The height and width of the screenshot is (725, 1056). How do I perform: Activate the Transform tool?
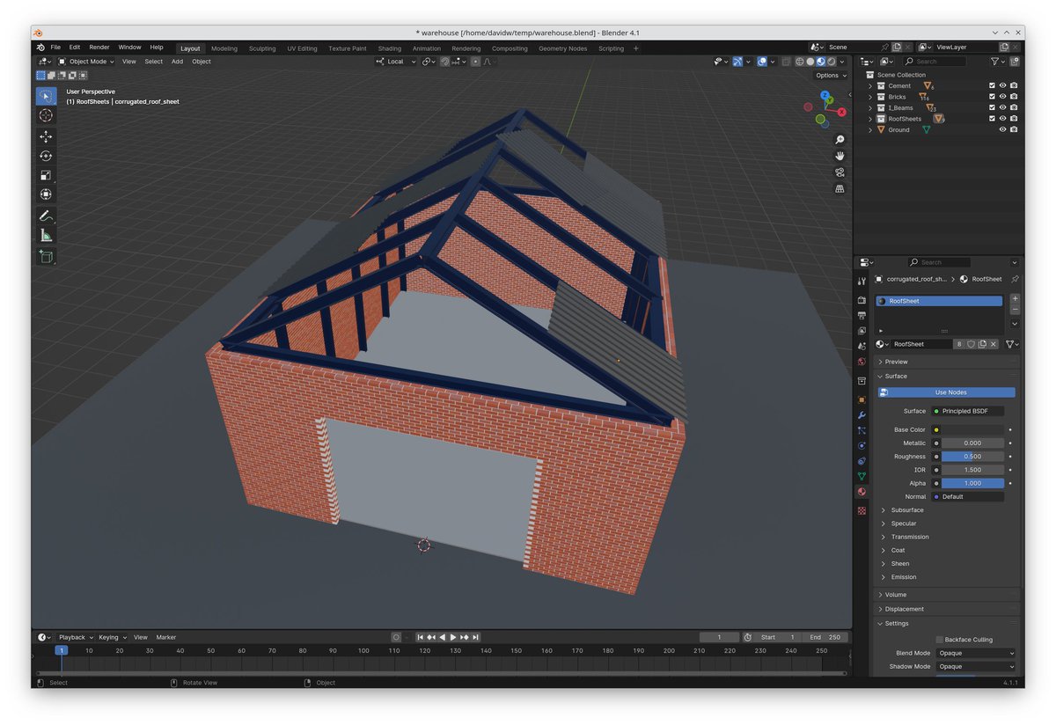46,194
